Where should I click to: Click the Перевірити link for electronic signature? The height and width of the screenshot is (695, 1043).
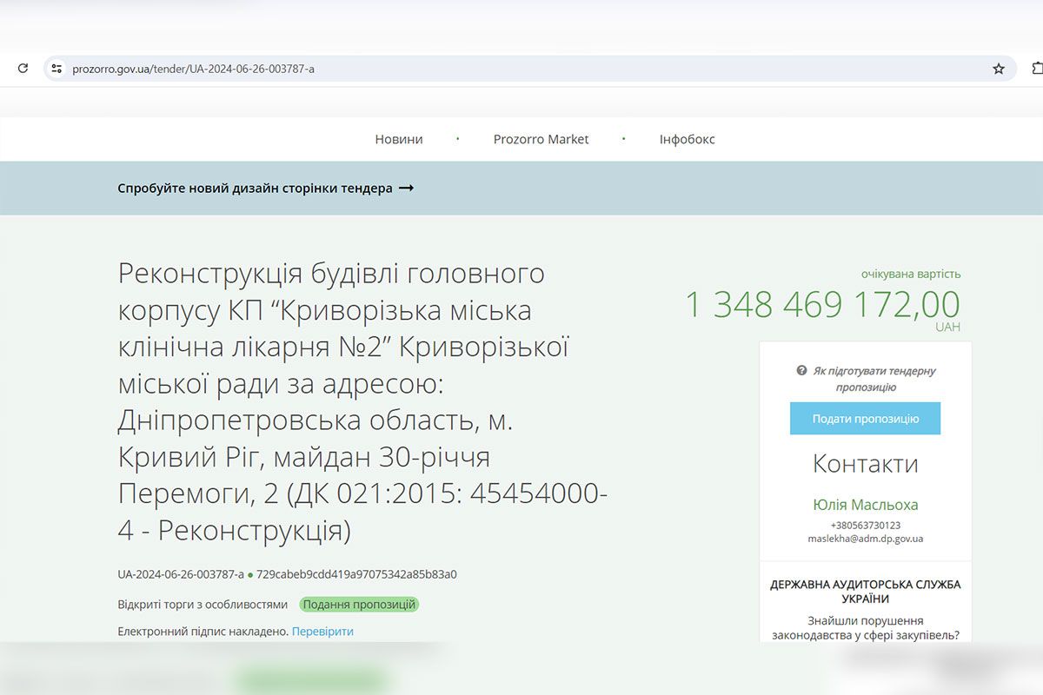[x=322, y=631]
